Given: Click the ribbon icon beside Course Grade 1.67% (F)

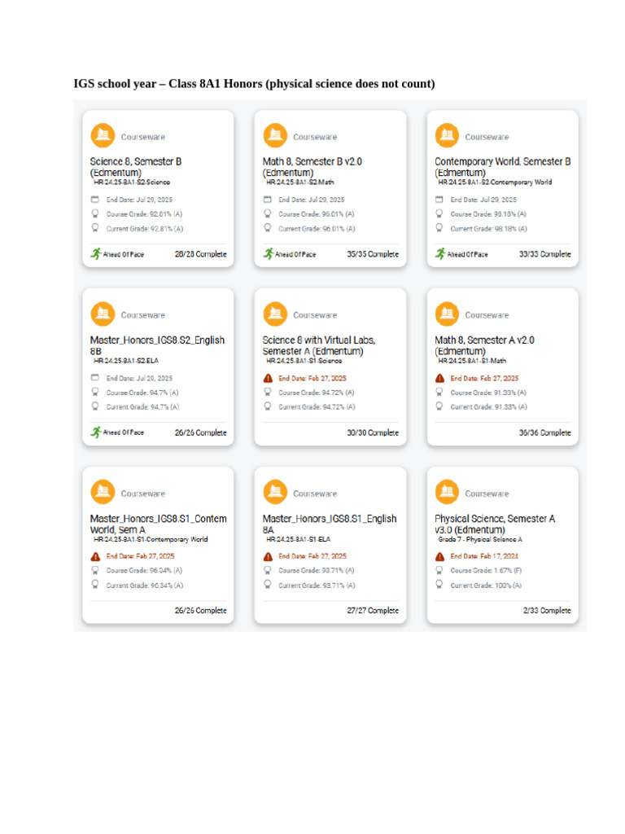Looking at the screenshot, I should 439,569.
